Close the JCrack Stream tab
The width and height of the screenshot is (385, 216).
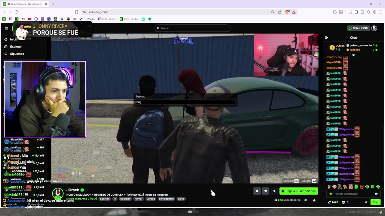click(x=45, y=4)
